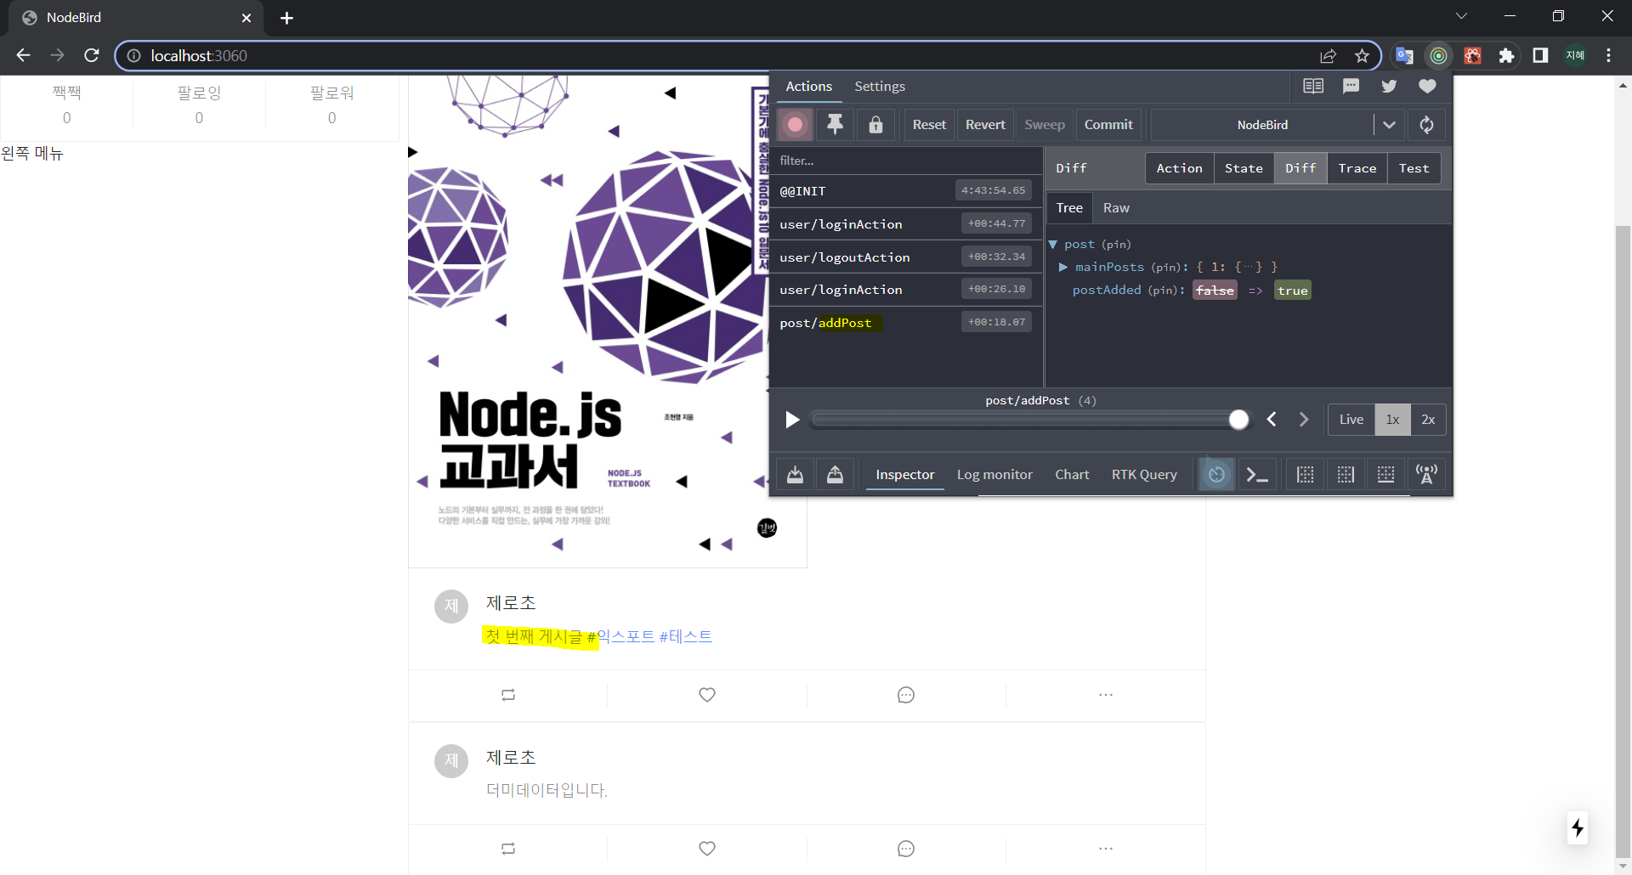Click the Revert button

tap(985, 125)
